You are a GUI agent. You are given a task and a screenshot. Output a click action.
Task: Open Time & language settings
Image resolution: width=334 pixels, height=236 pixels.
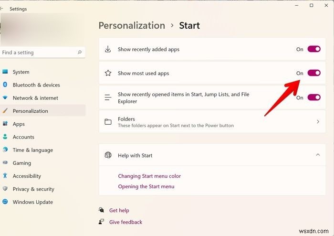tap(32, 150)
